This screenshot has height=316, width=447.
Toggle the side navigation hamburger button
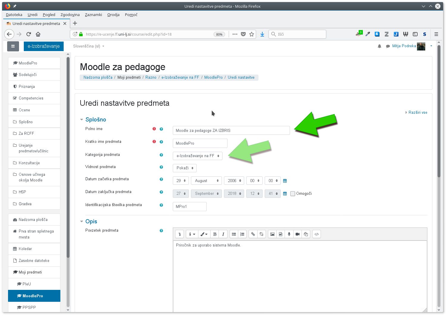[x=13, y=46]
